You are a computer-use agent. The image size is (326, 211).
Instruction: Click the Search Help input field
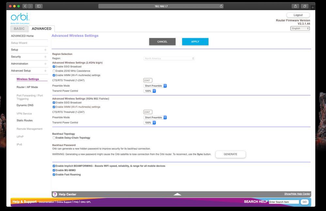[x=284, y=202]
